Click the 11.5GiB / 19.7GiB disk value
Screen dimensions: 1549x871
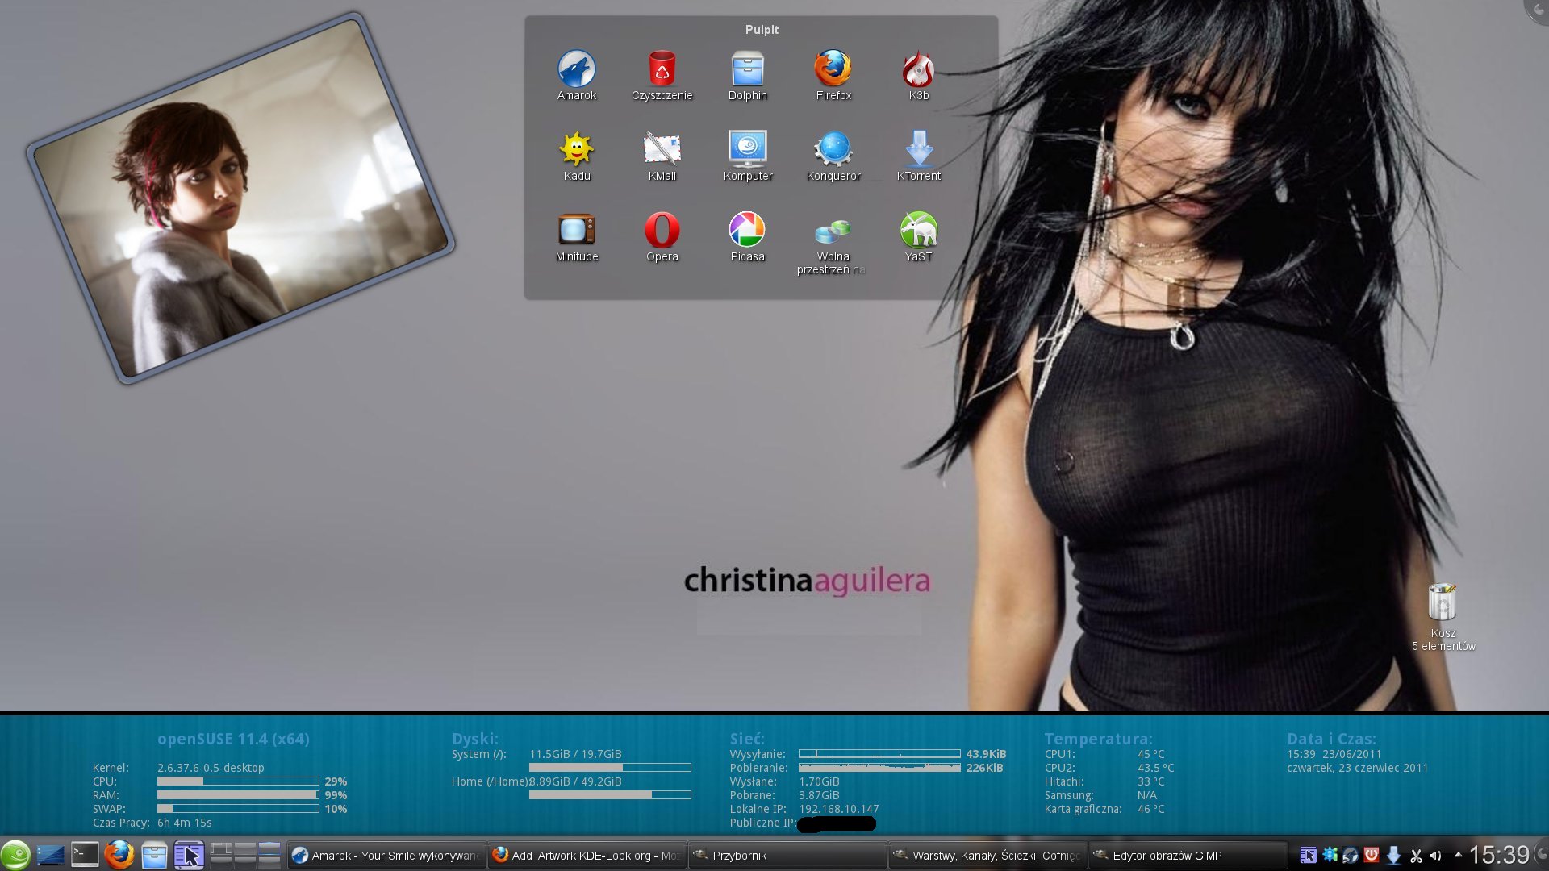(x=575, y=754)
